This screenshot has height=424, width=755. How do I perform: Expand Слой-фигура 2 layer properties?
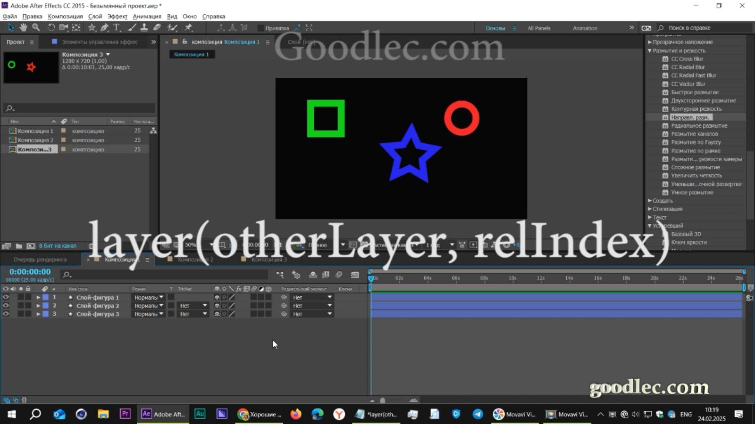pos(38,306)
